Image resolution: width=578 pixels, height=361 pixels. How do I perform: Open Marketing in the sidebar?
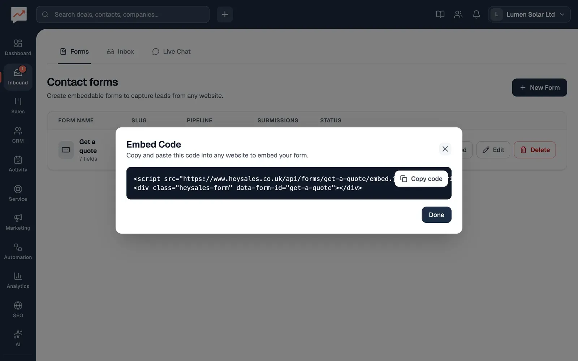point(18,222)
